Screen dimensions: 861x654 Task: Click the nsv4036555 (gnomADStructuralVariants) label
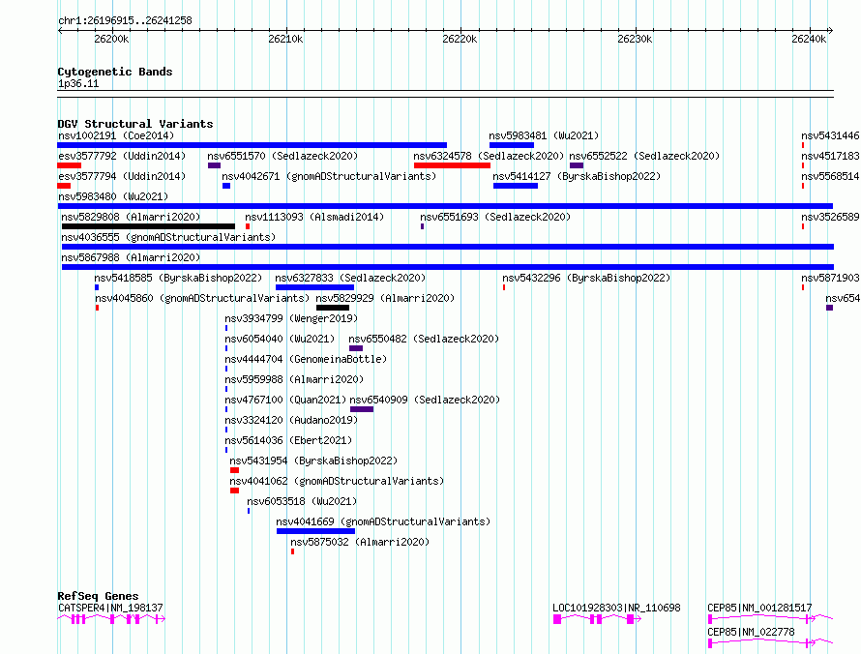[x=168, y=237]
